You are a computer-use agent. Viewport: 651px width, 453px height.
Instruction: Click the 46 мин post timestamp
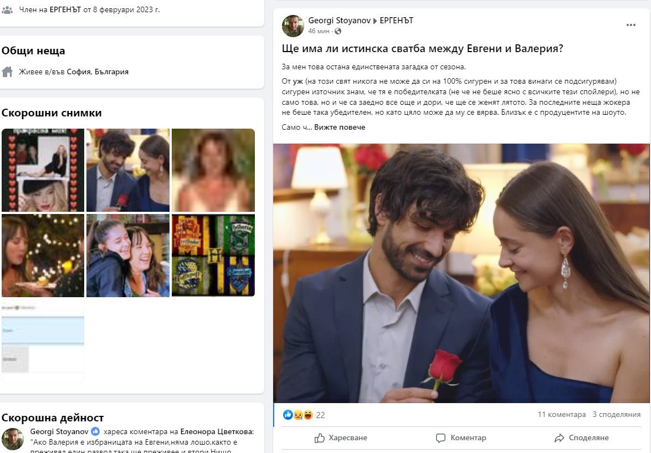(x=319, y=31)
